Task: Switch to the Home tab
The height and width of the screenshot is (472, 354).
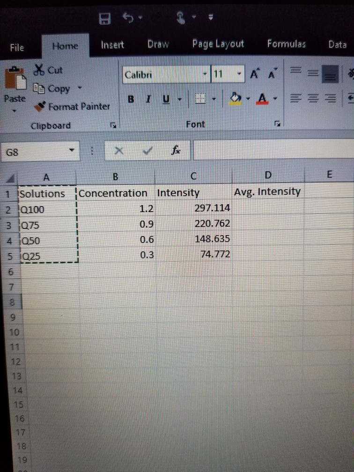Action: pos(65,46)
